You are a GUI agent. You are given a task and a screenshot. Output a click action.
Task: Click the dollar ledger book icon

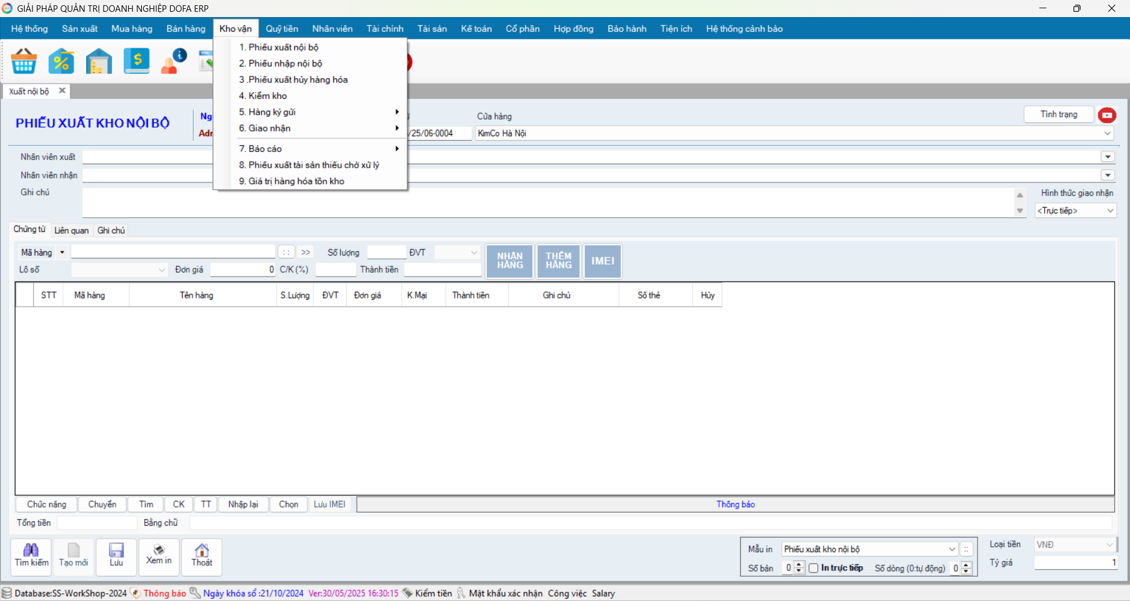pos(137,61)
